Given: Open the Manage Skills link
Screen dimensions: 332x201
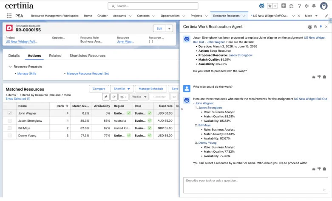Looking at the screenshot, I should [26, 74].
